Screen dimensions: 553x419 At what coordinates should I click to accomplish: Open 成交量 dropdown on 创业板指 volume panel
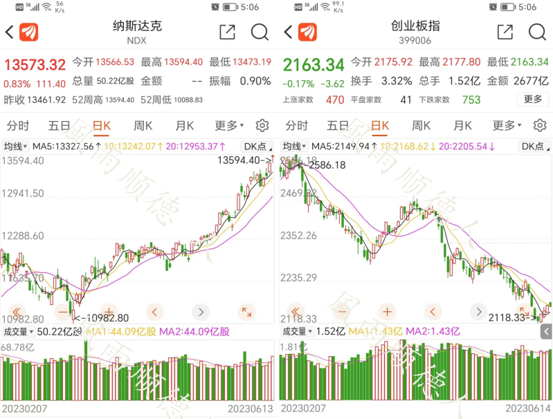click(x=298, y=332)
